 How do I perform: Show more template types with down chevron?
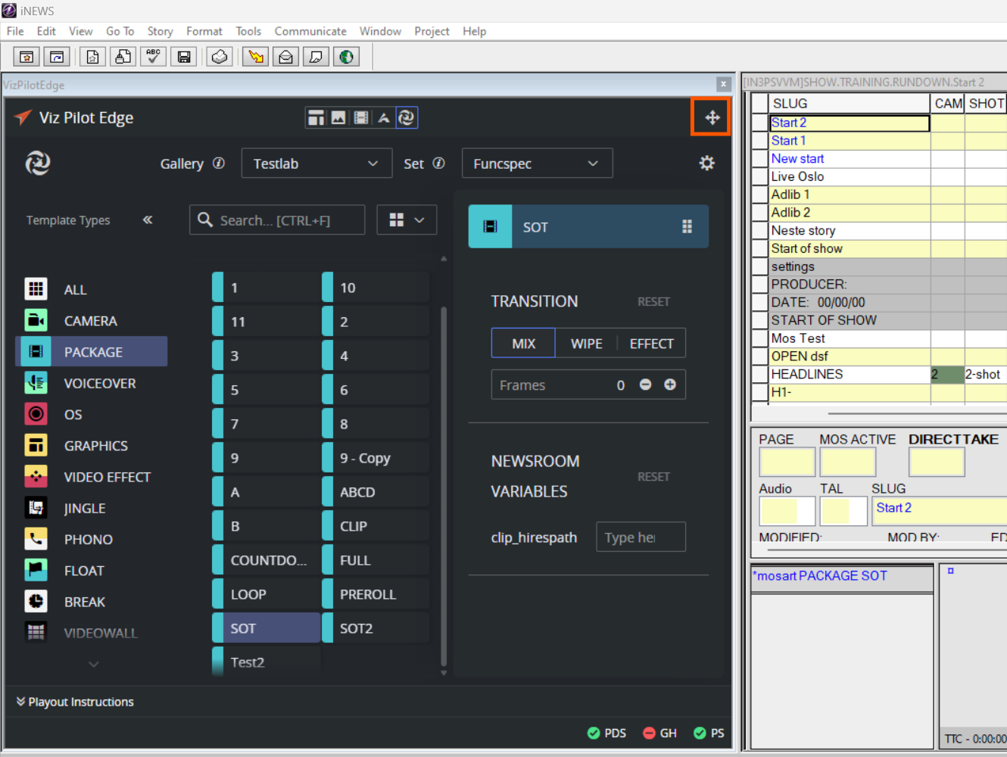93,664
